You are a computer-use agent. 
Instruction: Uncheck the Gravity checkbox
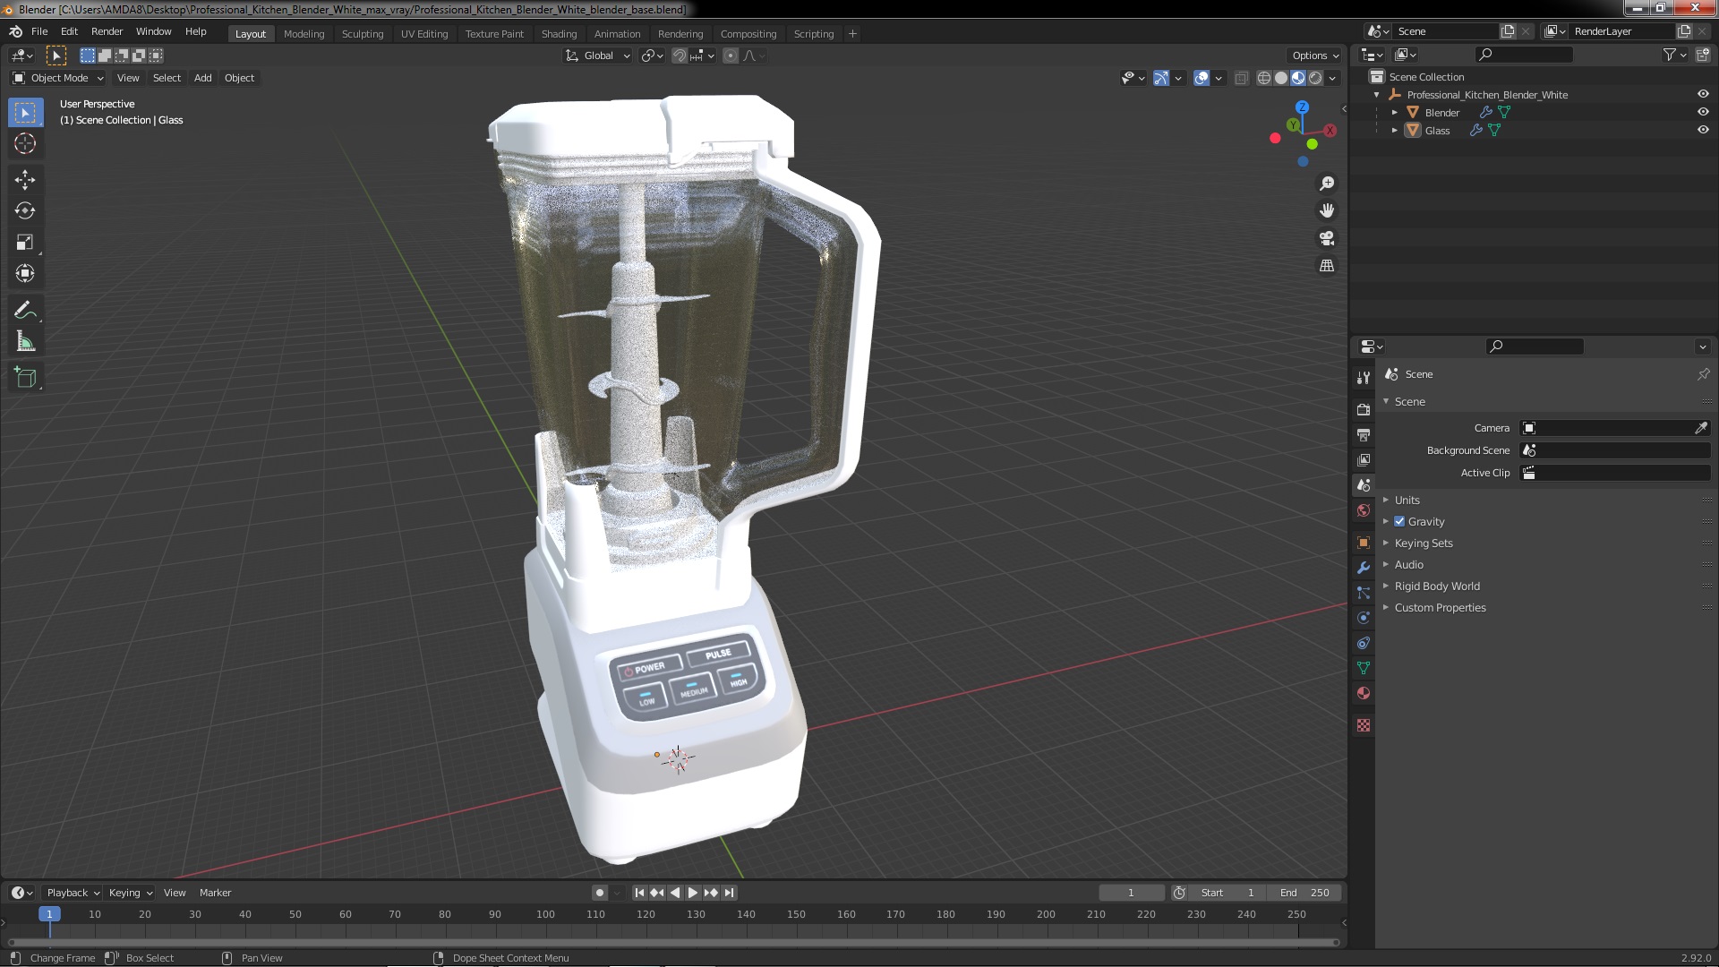click(x=1399, y=521)
